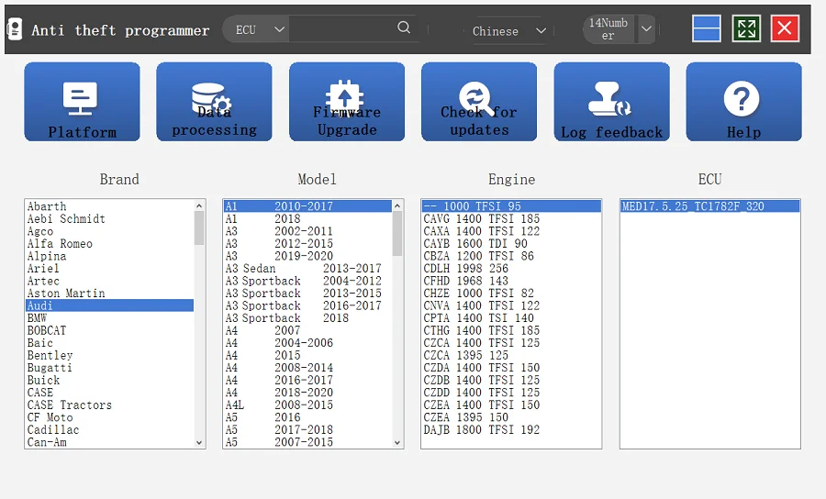Open the Data processing tool
Viewport: 826px width, 499px height.
(214, 102)
